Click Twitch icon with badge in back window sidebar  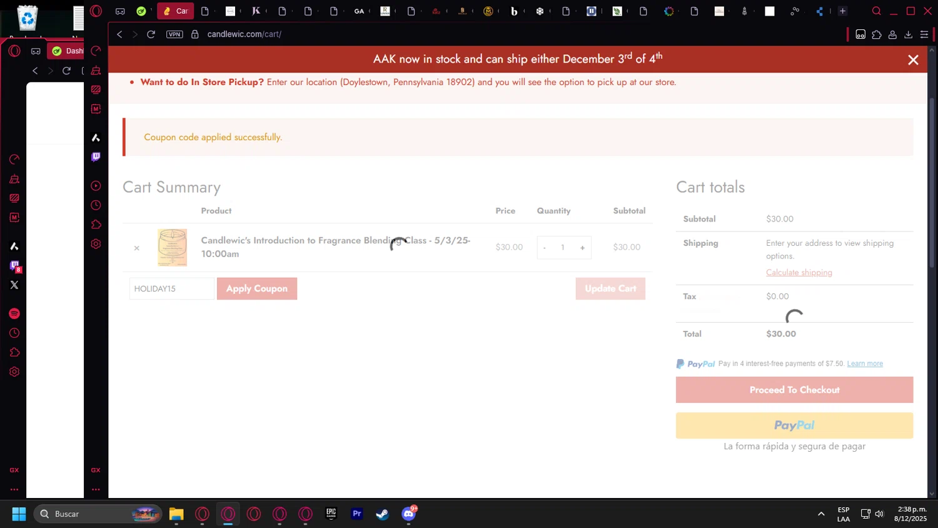15,266
